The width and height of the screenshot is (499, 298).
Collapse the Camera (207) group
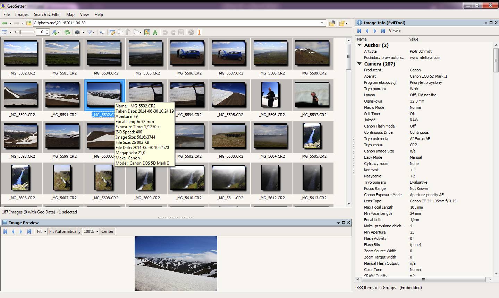click(360, 64)
